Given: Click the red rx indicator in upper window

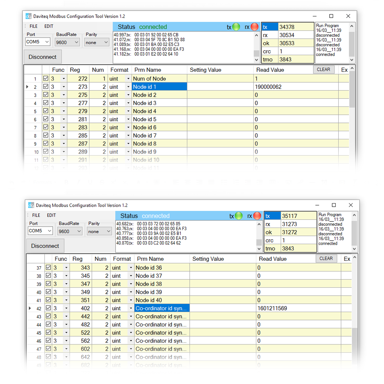Looking at the screenshot, I should tap(254, 27).
